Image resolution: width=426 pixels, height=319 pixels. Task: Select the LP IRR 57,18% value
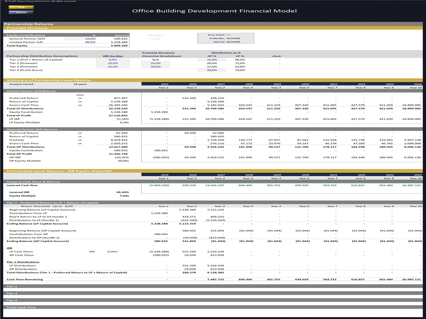[x=122, y=119]
